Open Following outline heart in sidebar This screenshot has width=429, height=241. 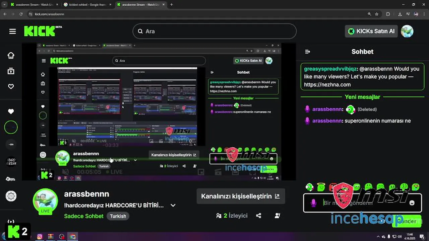11,86
